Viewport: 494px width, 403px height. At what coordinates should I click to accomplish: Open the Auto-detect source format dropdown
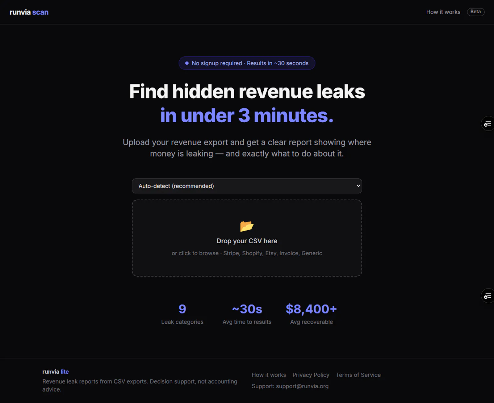[247, 186]
